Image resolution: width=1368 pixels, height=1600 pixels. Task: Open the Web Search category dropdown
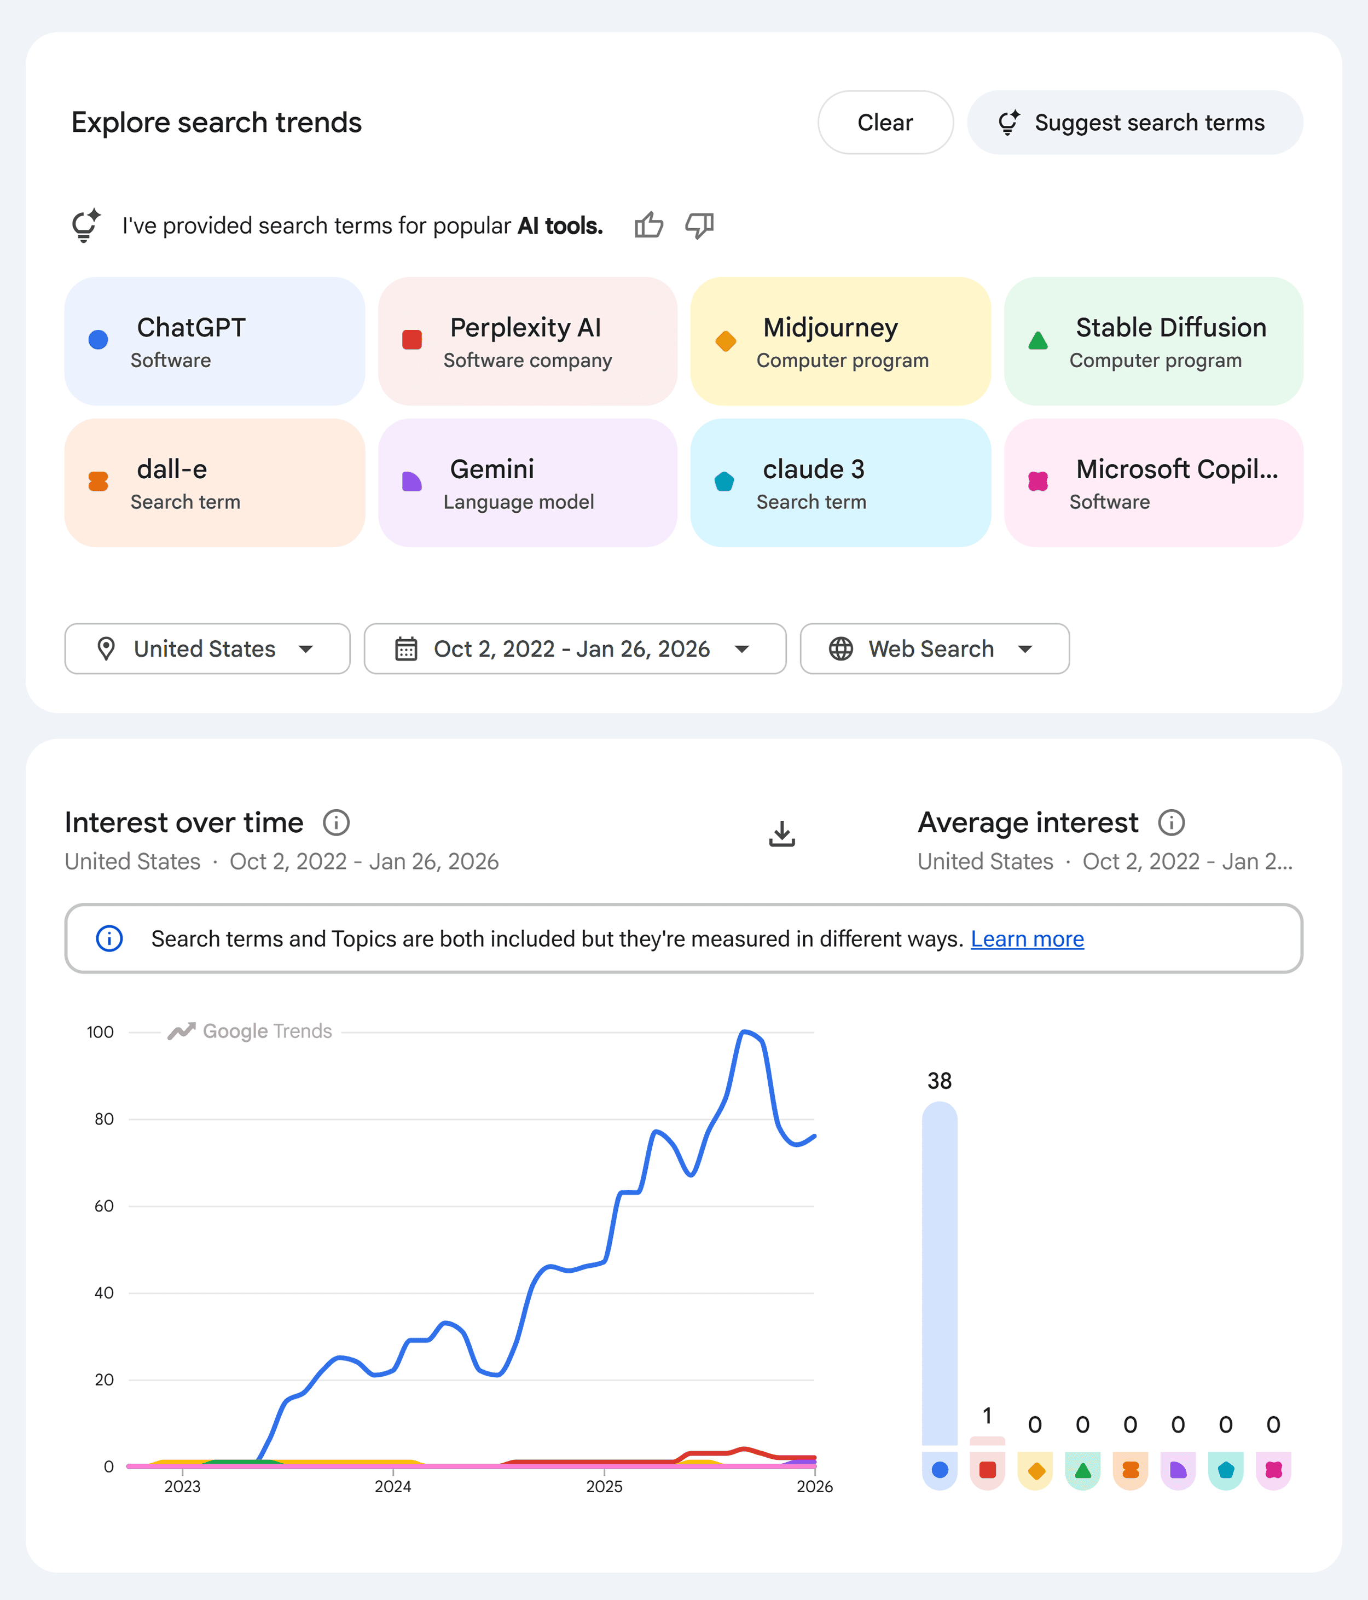934,650
